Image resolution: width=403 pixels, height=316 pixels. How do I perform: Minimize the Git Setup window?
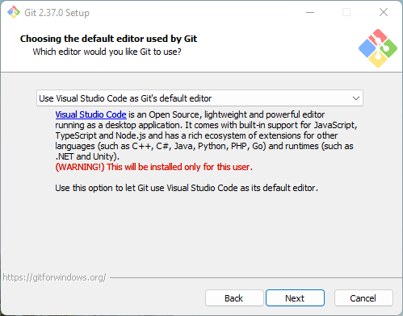(x=310, y=12)
